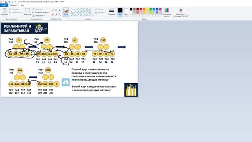Choose the Rectangle shape
The width and height of the screenshot is (252, 142).
pyautogui.click(x=81, y=9)
